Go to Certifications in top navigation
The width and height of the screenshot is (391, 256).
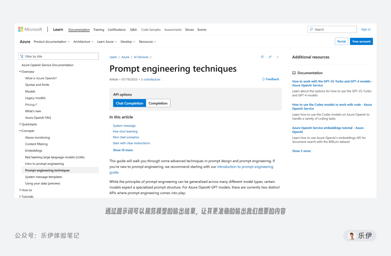pos(117,30)
